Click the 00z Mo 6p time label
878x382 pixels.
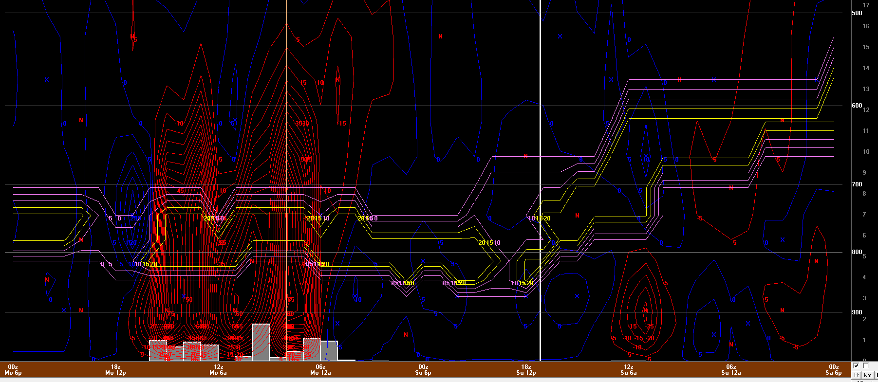click(x=13, y=370)
